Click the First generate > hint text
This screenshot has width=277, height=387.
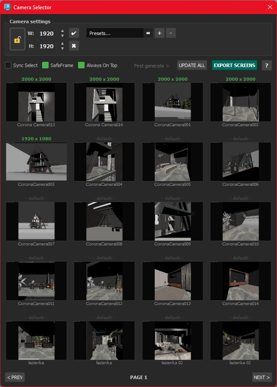(x=151, y=66)
